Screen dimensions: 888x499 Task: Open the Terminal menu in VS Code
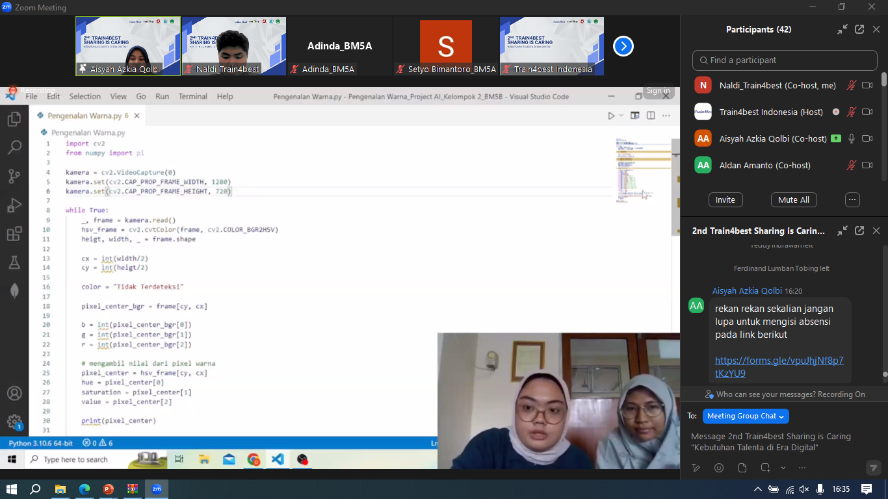pos(192,96)
